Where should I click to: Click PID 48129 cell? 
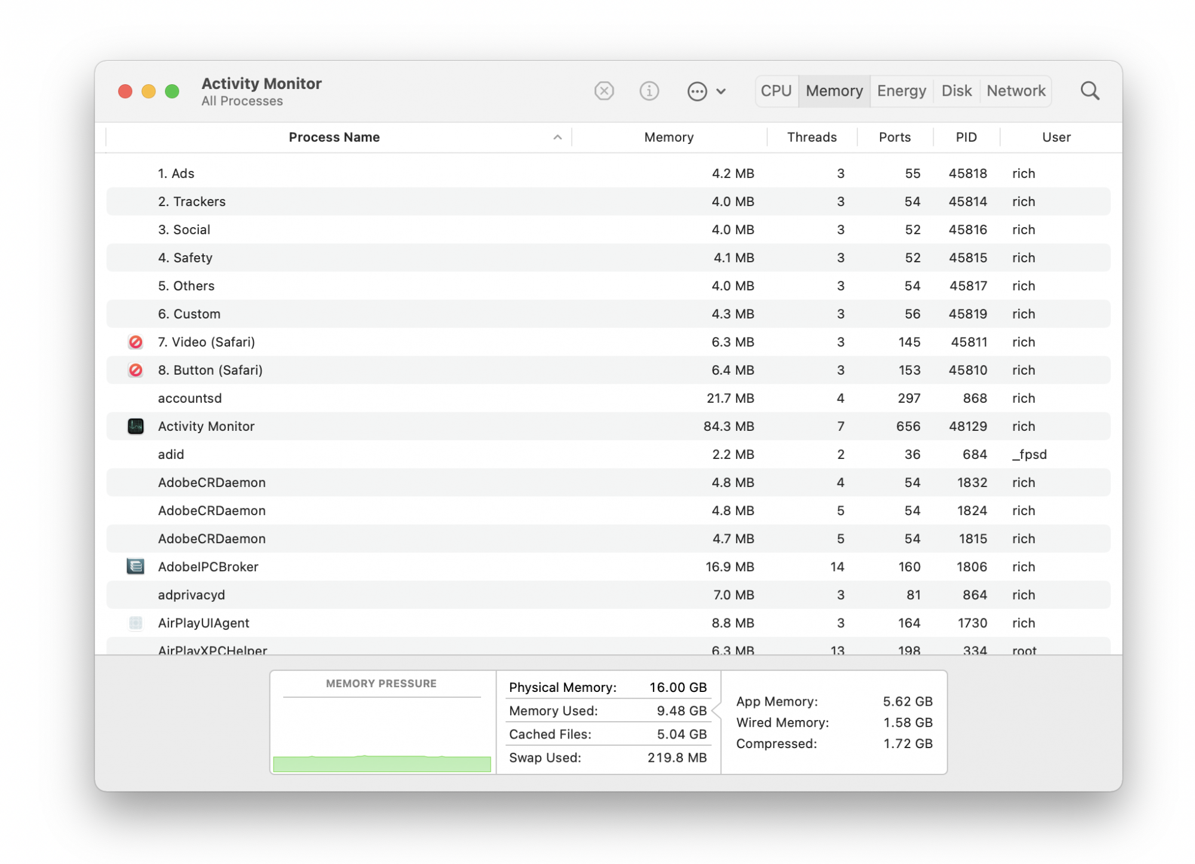click(x=967, y=426)
